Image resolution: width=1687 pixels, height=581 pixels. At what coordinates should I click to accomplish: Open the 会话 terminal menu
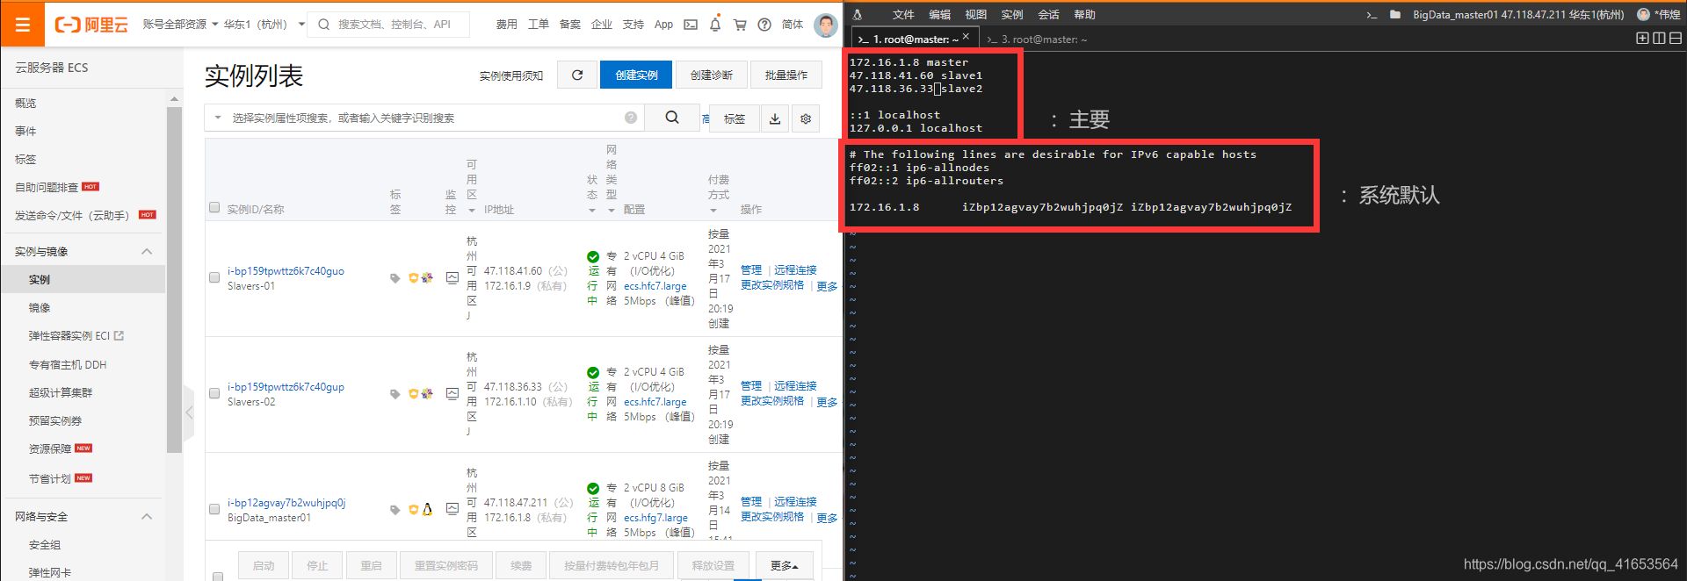(x=1048, y=15)
